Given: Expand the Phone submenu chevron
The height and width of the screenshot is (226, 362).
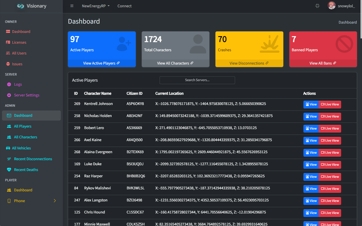Looking at the screenshot, I should pos(55,201).
